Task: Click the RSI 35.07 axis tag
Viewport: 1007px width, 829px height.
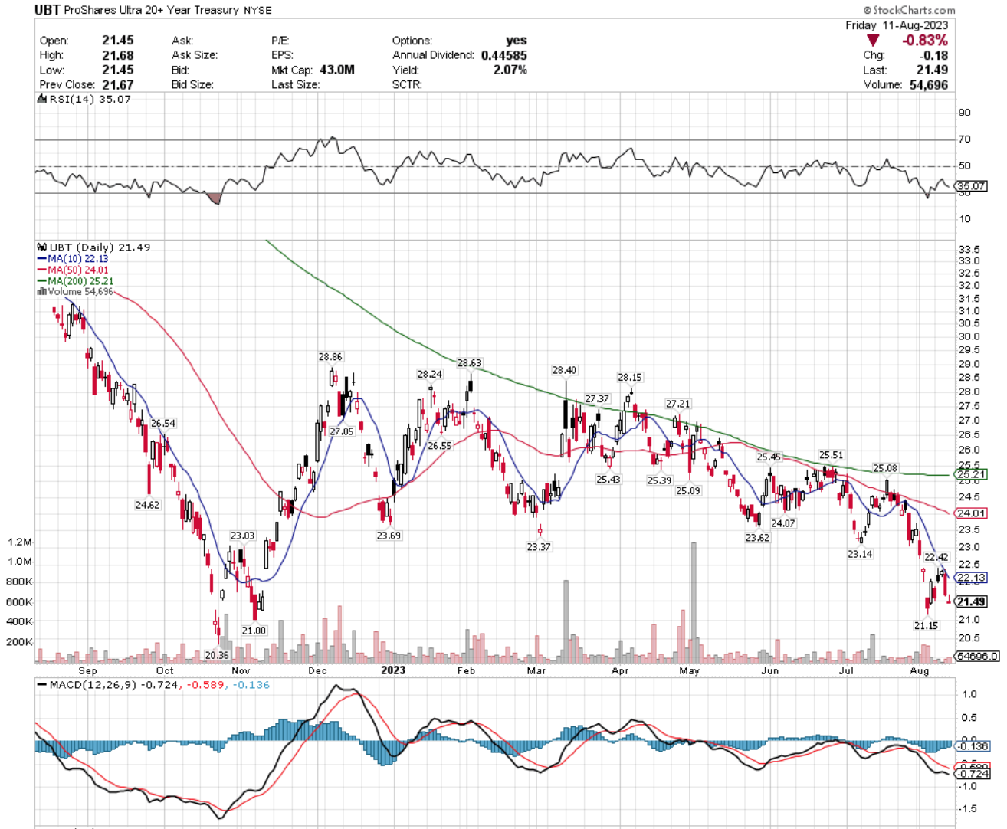Action: click(971, 186)
